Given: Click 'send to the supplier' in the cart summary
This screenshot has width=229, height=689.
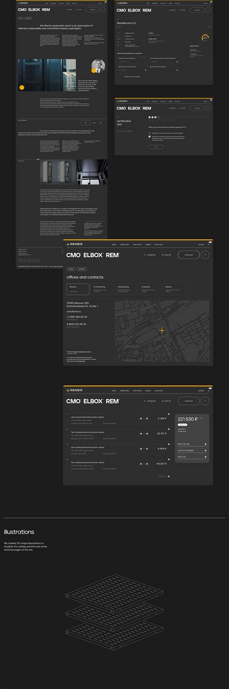Looking at the screenshot, I should 192,450.
